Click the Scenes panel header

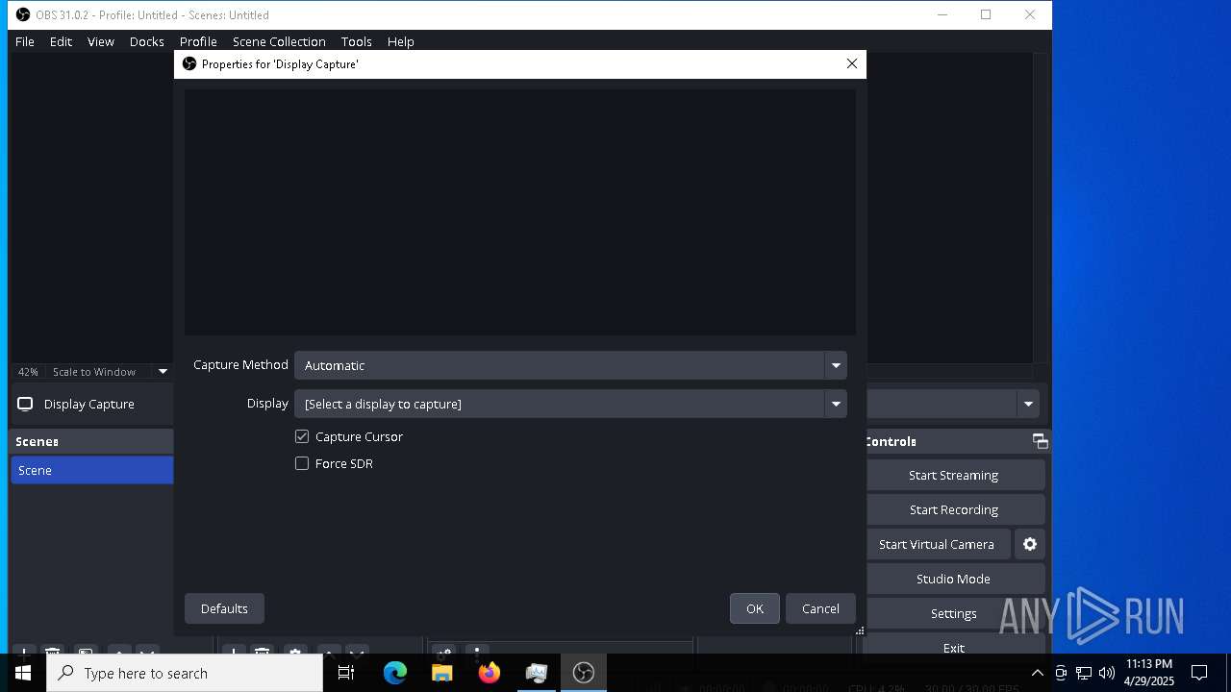click(x=91, y=441)
